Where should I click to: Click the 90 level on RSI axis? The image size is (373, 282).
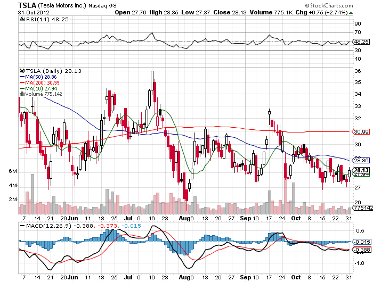pos(358,24)
